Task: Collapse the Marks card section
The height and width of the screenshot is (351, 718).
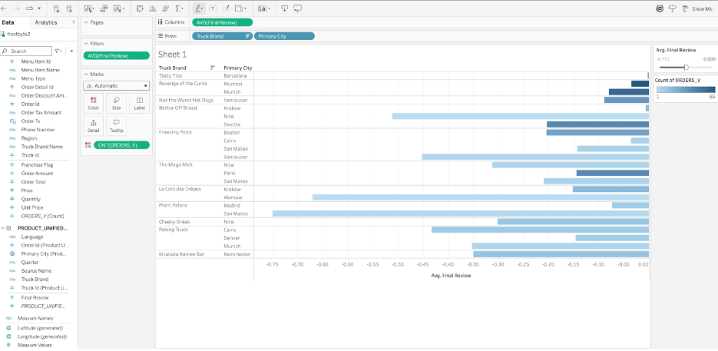Action: (x=85, y=74)
